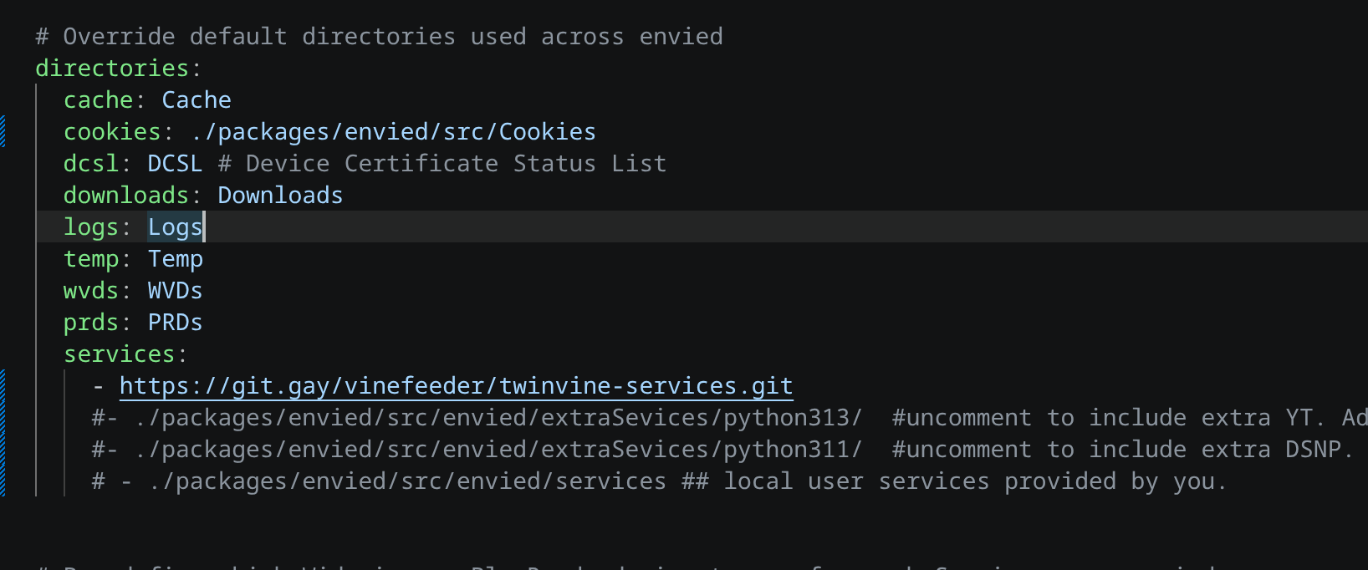Click the cookies path ./packages/envied/src/Cookies
Viewport: 1368px width, 570px height.
tap(393, 132)
